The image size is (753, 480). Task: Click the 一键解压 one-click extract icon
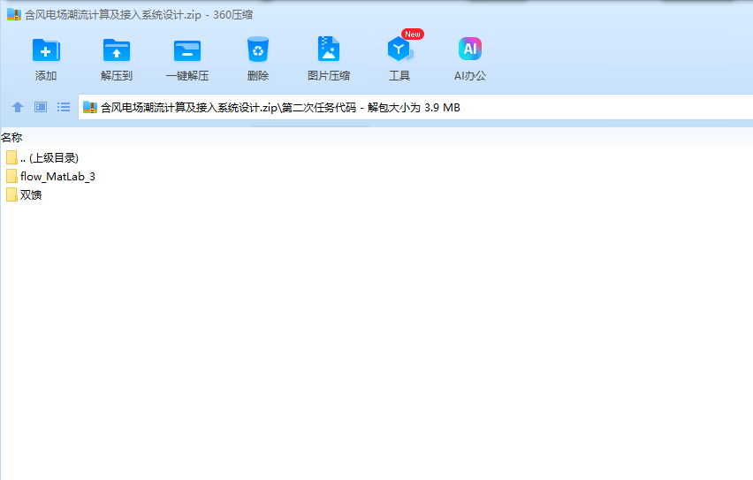pos(187,50)
